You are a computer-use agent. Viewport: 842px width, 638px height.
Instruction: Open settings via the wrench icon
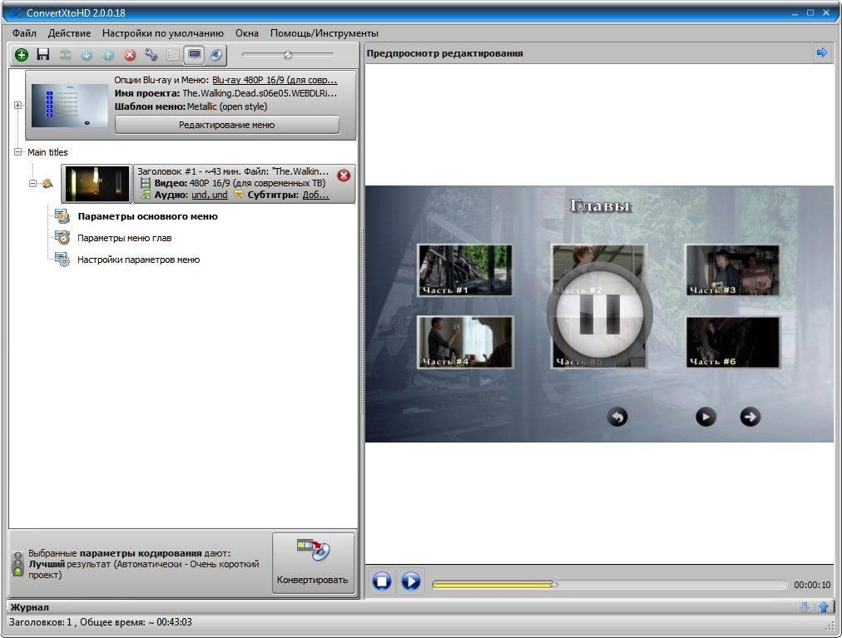[151, 54]
